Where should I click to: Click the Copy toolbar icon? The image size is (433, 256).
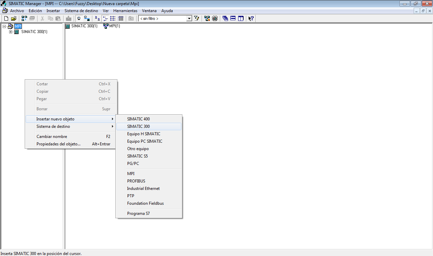click(50, 19)
